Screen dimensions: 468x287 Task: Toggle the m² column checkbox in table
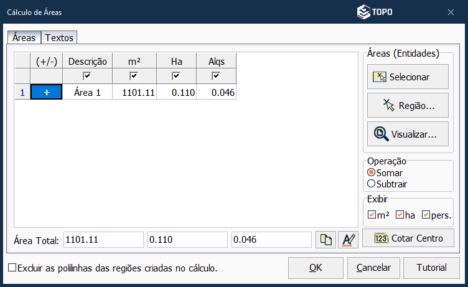coord(134,76)
